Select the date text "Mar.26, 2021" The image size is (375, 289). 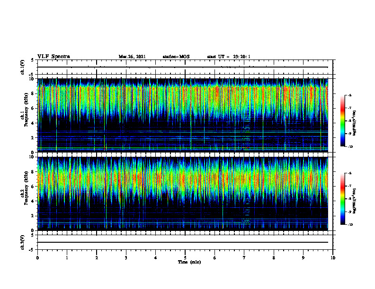(132, 57)
